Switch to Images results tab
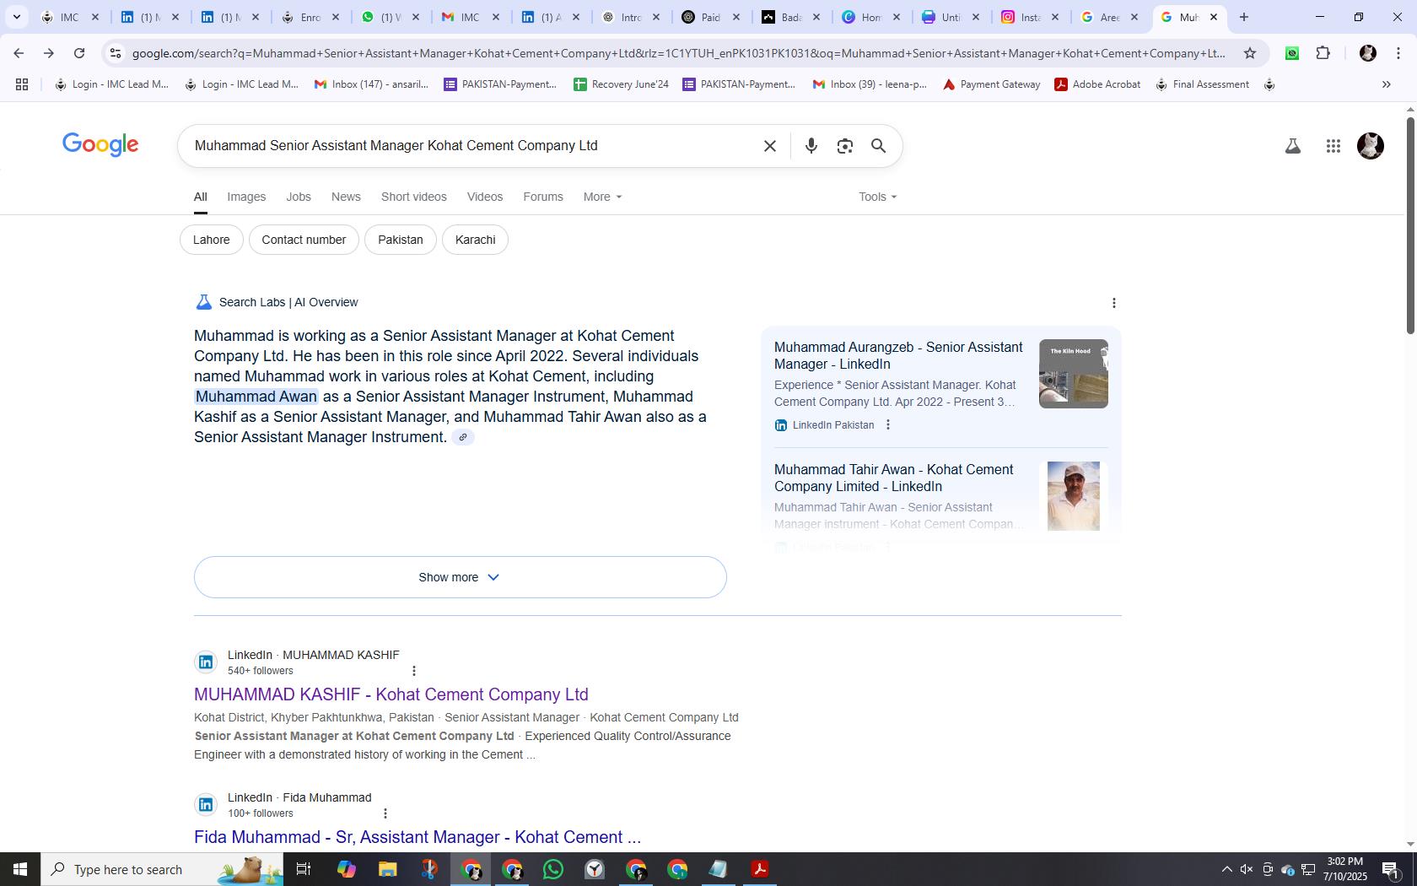1417x886 pixels. 246,197
